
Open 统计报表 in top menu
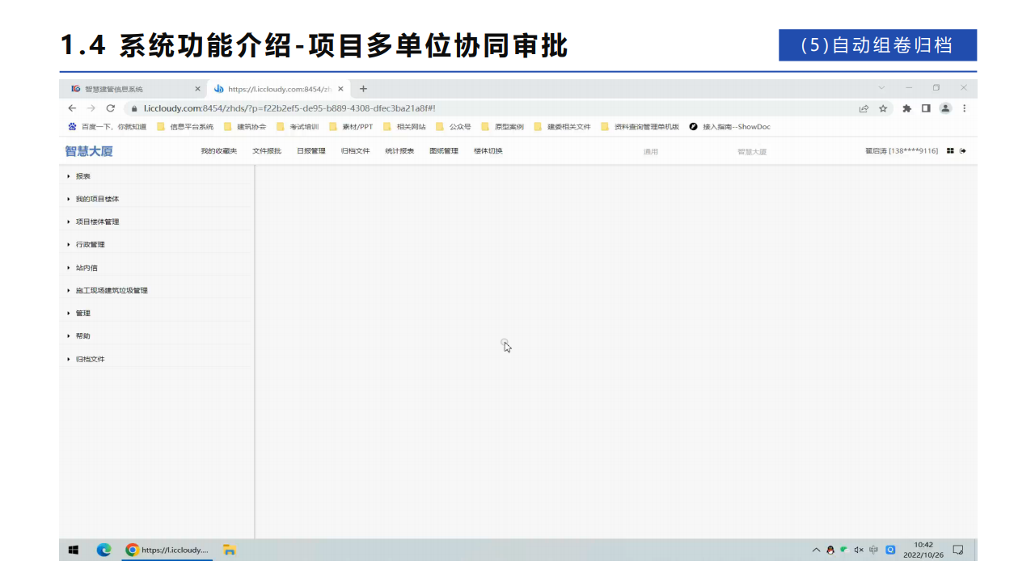399,151
